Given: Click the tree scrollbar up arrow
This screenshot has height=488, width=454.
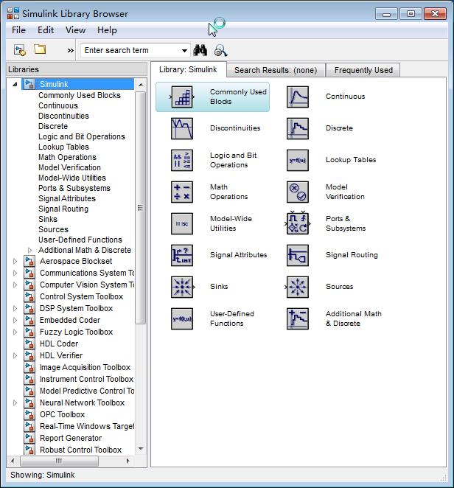Looking at the screenshot, I should click(x=141, y=85).
